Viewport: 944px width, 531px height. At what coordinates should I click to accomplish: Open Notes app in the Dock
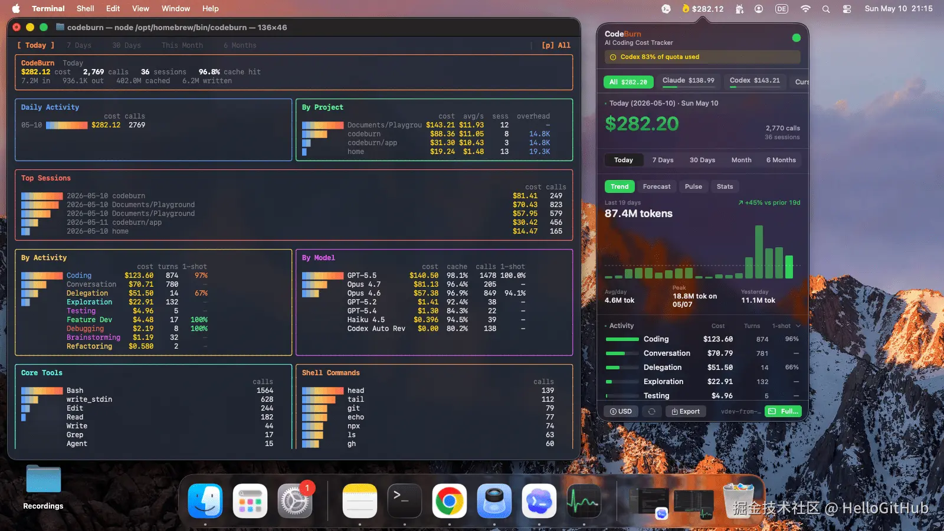360,501
